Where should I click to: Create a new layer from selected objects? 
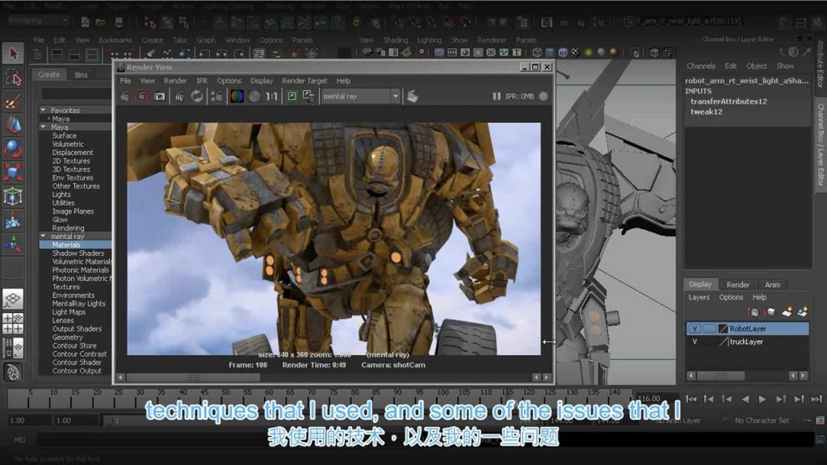tap(802, 312)
